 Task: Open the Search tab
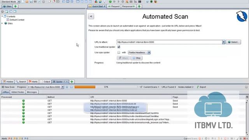click(21, 82)
